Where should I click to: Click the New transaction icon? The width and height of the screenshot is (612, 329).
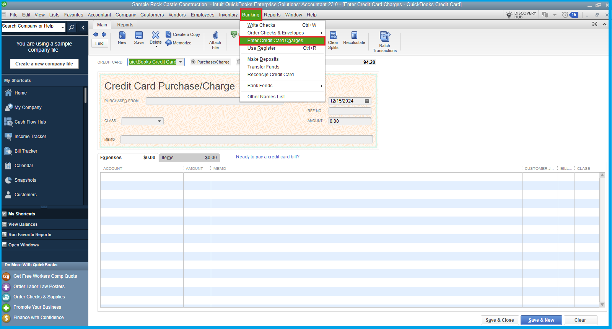click(122, 35)
